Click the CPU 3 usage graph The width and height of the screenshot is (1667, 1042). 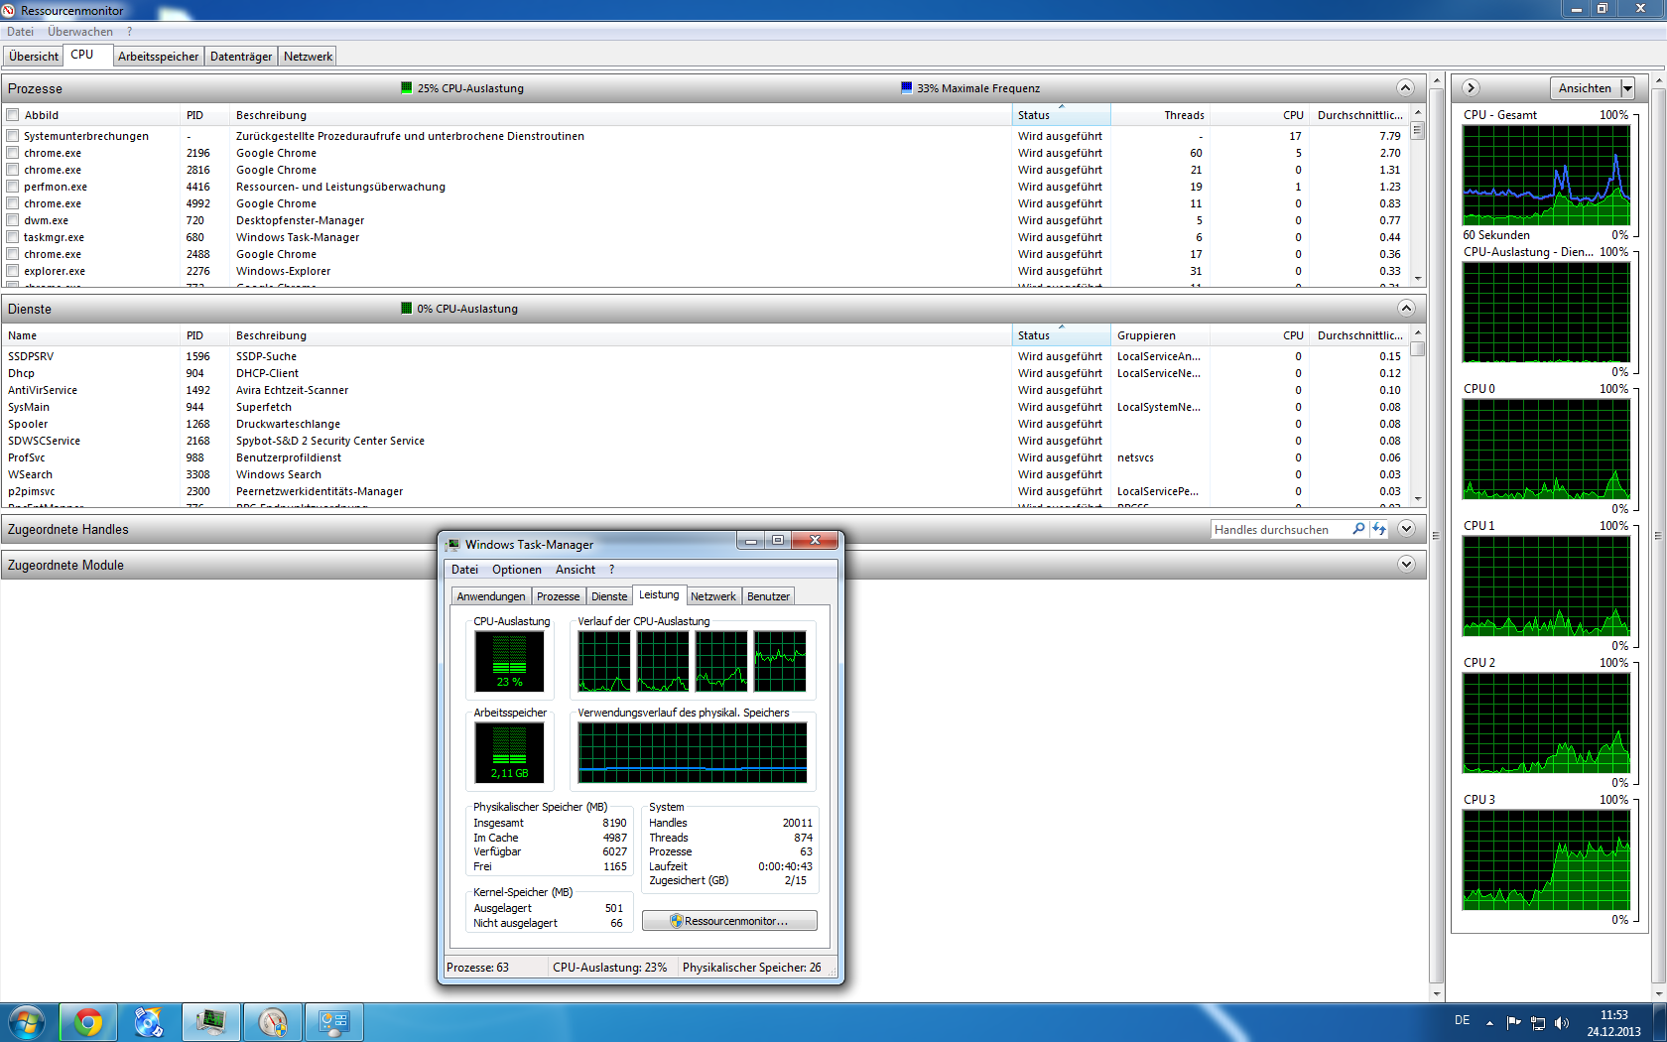pos(1546,859)
